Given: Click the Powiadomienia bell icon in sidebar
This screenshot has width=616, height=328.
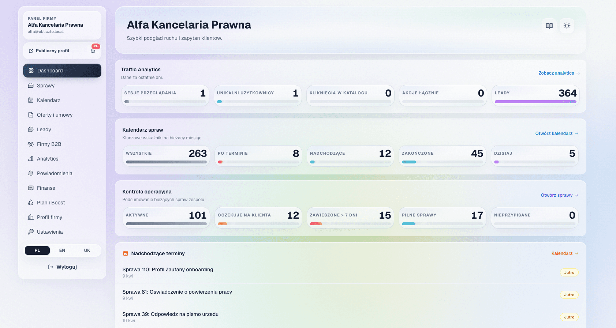Looking at the screenshot, I should coord(31,173).
